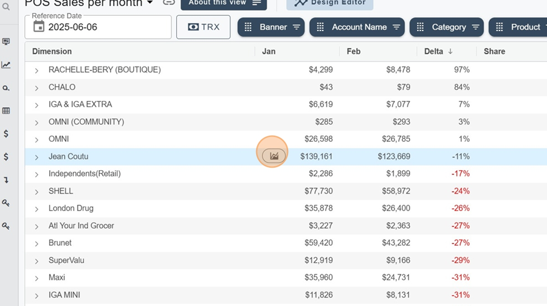Open the Banner filter
This screenshot has height=306, width=547.
[271, 27]
